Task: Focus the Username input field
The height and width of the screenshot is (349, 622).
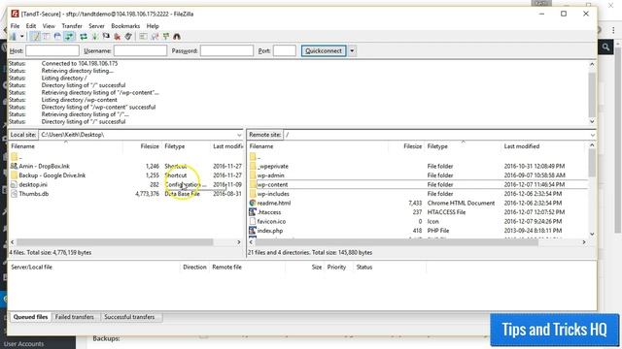Action: [x=140, y=50]
